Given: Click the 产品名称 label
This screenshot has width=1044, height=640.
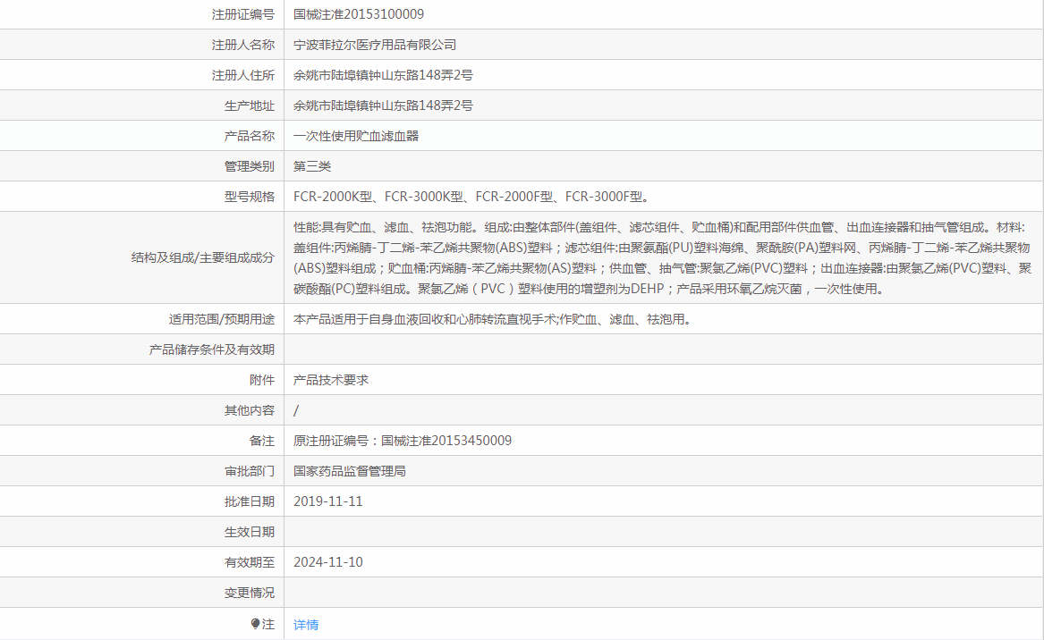Looking at the screenshot, I should tap(249, 136).
